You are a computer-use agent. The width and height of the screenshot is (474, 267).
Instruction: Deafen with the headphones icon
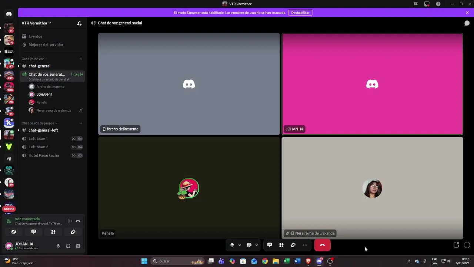click(x=68, y=246)
